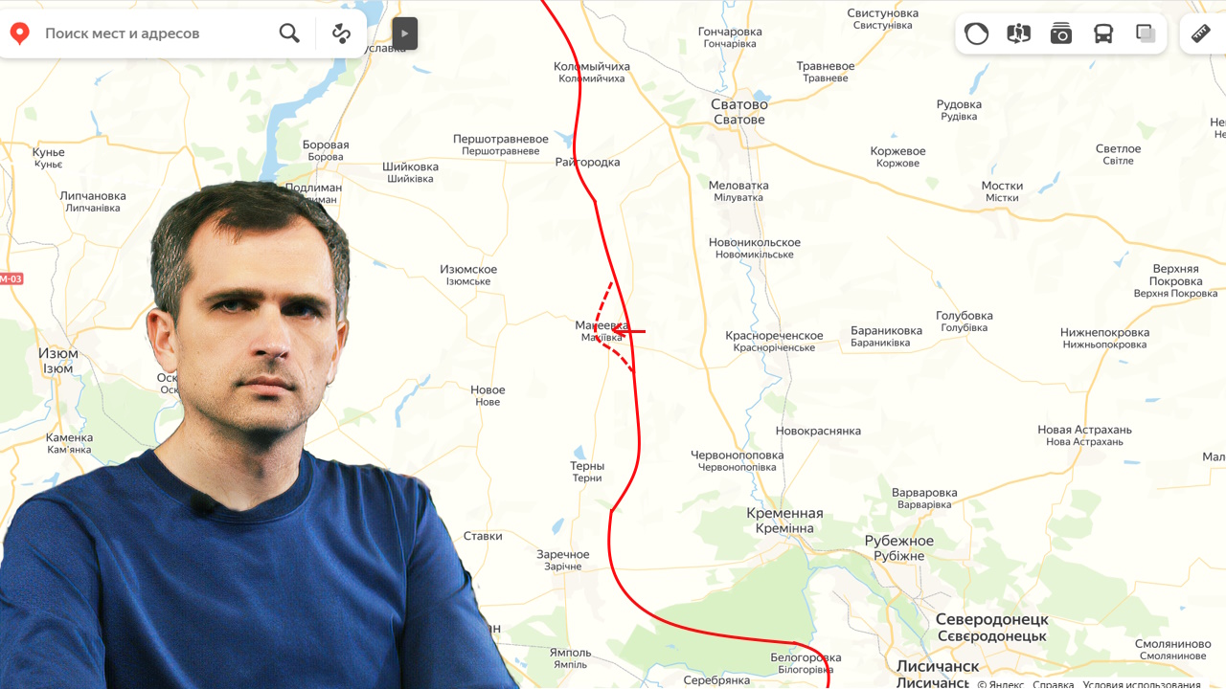This screenshot has width=1226, height=689.
Task: Open the Справка link
Action: [1053, 683]
